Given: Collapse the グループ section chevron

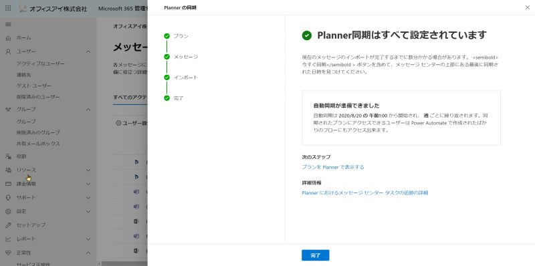Looking at the screenshot, I should coord(88,110).
